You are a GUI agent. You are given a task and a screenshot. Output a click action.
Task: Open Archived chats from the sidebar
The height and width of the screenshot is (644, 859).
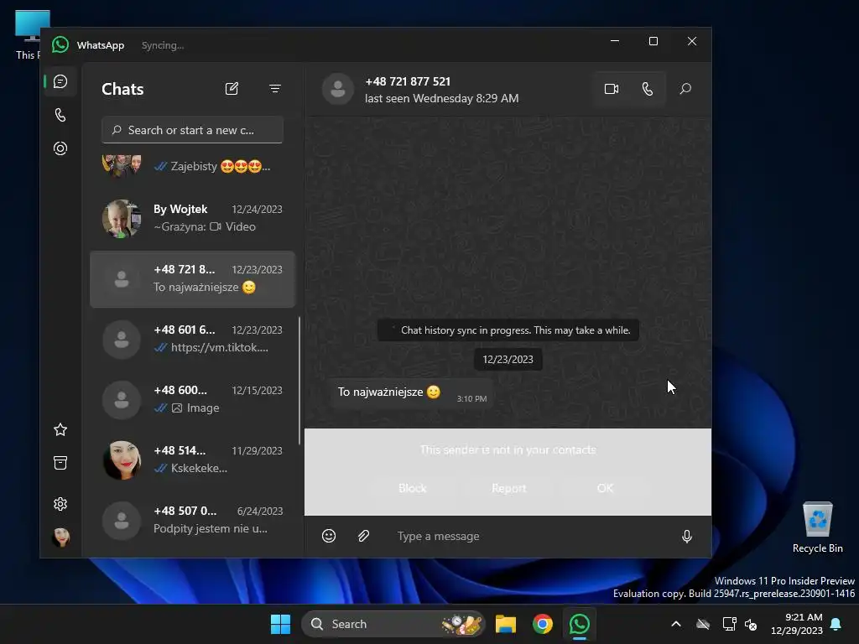pos(60,463)
